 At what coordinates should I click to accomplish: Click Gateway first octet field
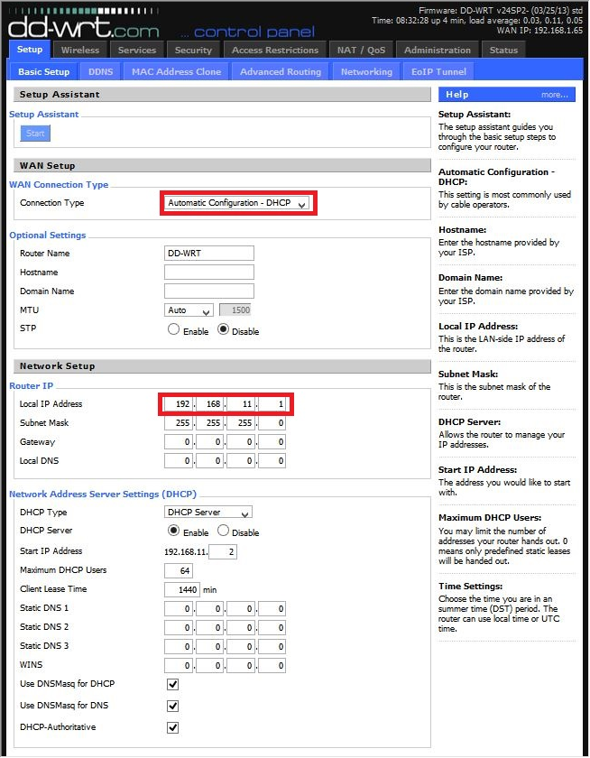pos(179,442)
